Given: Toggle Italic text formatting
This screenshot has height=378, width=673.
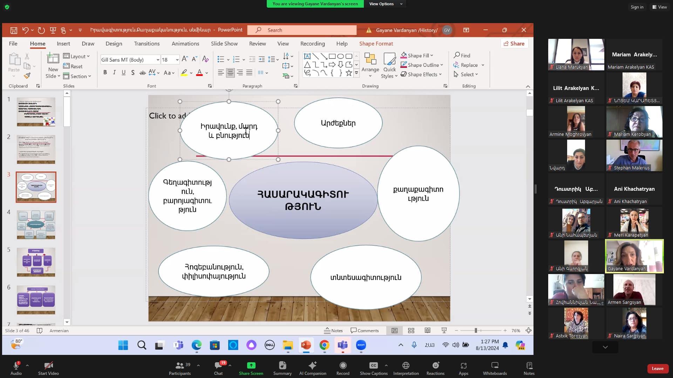Looking at the screenshot, I should coord(114,72).
